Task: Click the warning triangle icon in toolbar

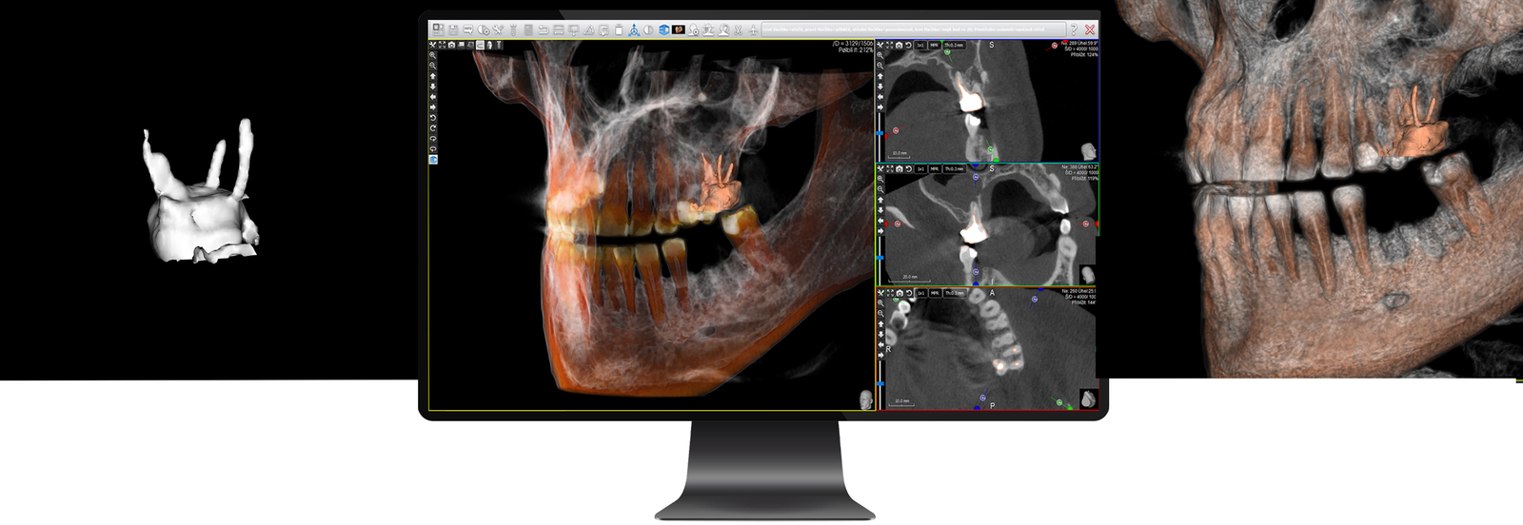Action: tap(588, 30)
